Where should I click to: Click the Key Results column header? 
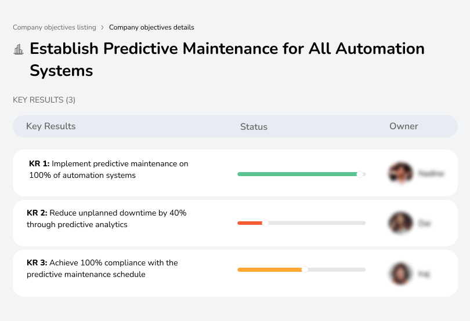point(51,126)
